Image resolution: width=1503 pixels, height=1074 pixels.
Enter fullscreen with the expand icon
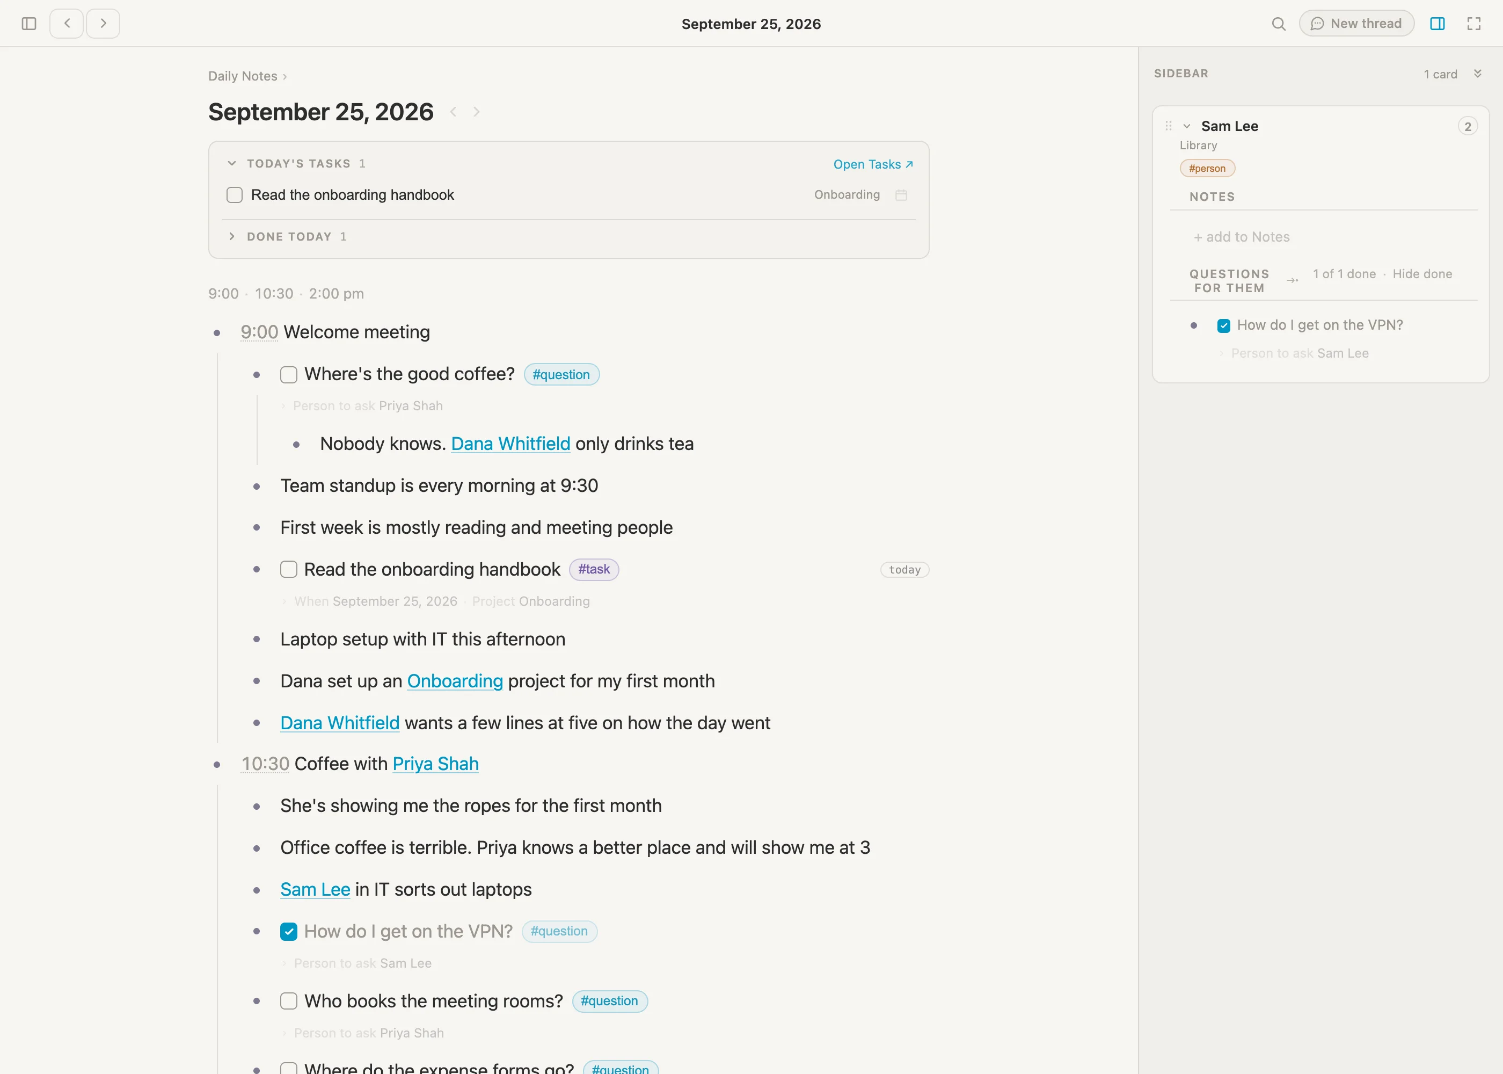1474,24
